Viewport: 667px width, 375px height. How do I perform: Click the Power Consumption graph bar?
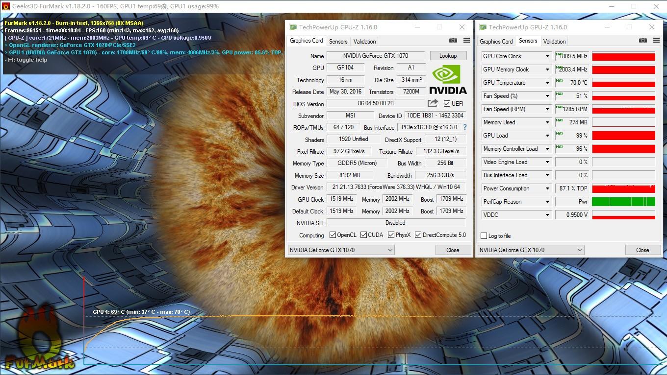point(623,188)
